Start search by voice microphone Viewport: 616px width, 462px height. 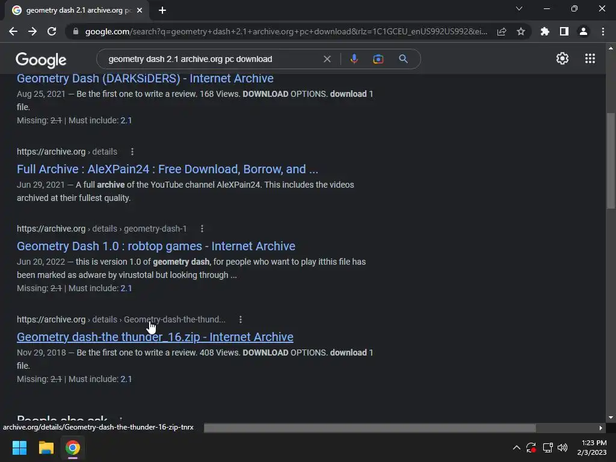click(354, 59)
